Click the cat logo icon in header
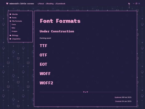This screenshot has width=145, height=109. (x=7, y=3)
